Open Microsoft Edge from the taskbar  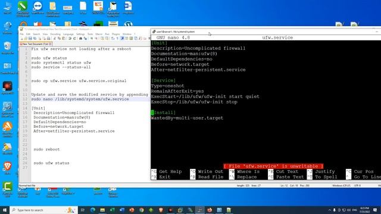93,210
